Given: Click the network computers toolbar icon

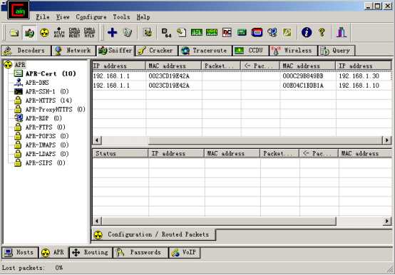Looking at the screenshot, I should point(272,33).
